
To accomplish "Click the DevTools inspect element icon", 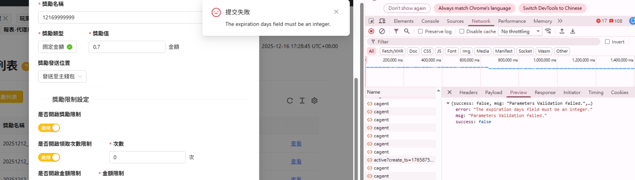I will [x=371, y=21].
